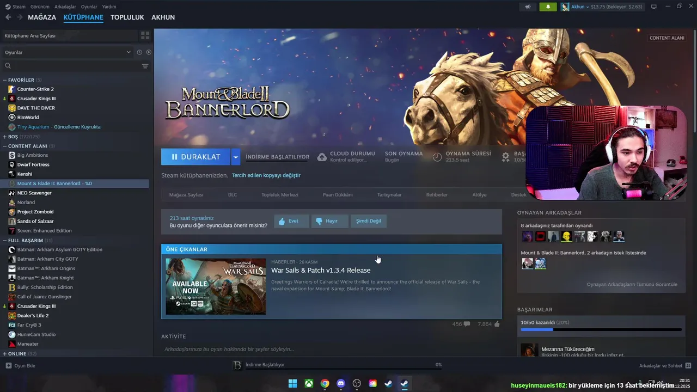Collapse the FULL BAŞARIM category

point(5,240)
